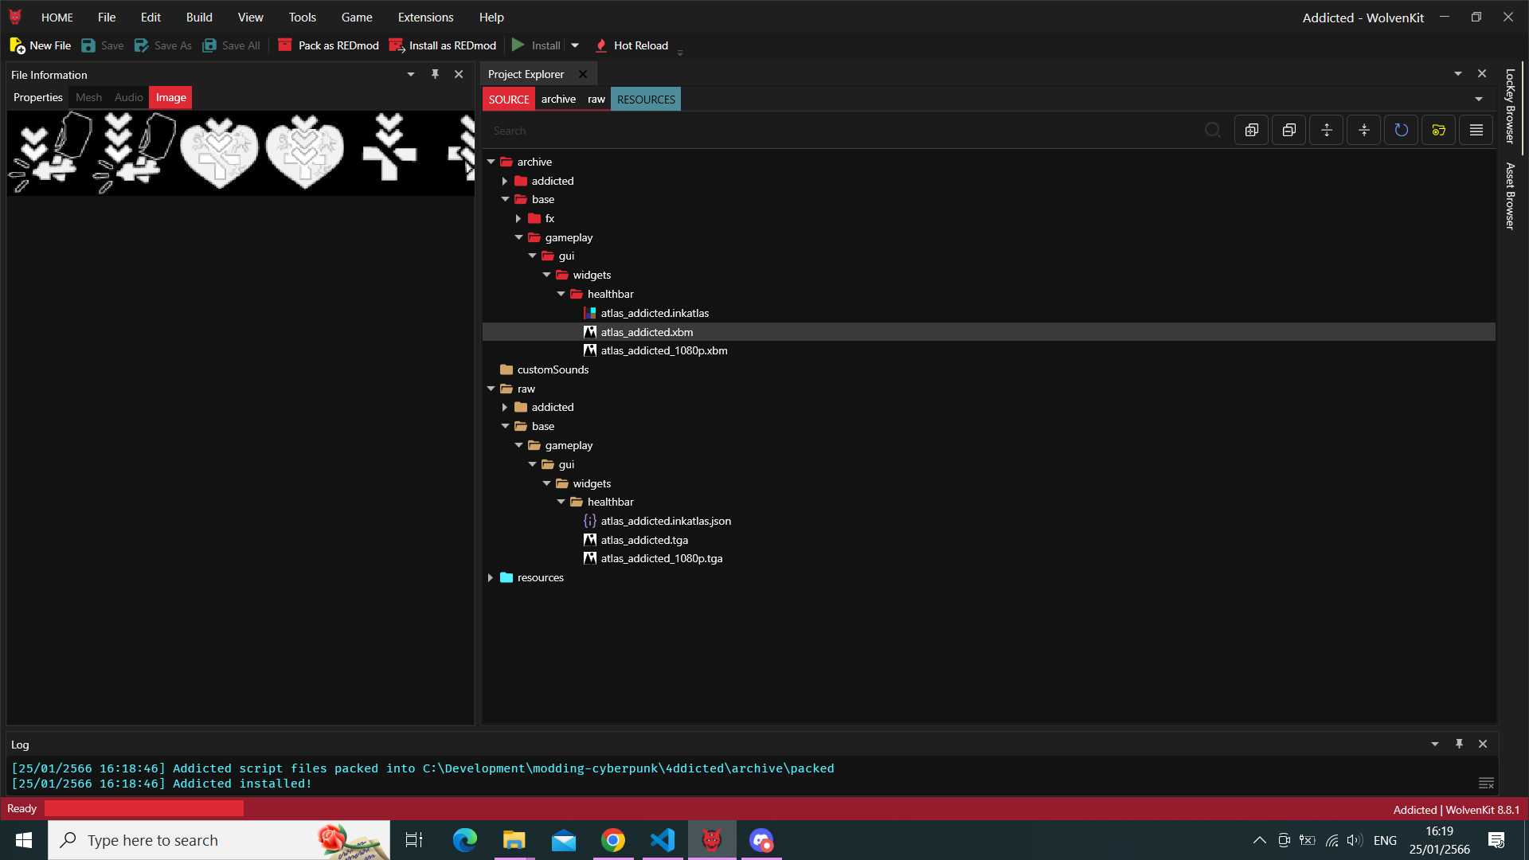Viewport: 1529px width, 860px height.
Task: Click collapse children icon with inward arrows
Action: point(1363,131)
